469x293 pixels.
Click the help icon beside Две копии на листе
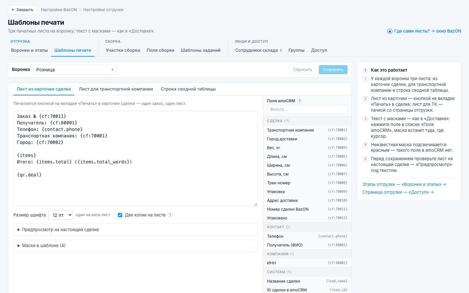pyautogui.click(x=170, y=215)
